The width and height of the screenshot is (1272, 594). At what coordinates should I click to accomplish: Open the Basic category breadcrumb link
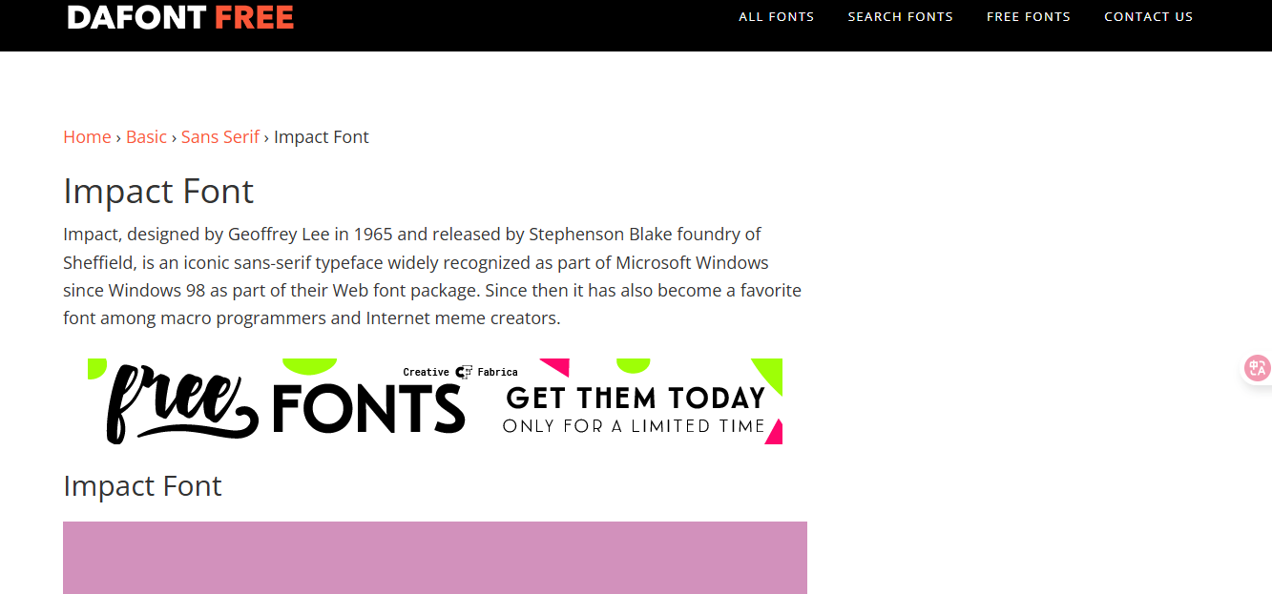pos(146,137)
